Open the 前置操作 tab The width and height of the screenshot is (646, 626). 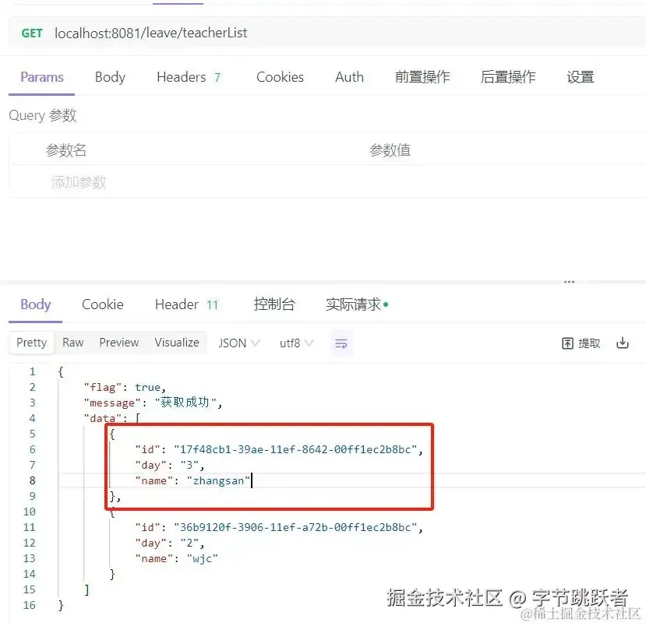(422, 76)
